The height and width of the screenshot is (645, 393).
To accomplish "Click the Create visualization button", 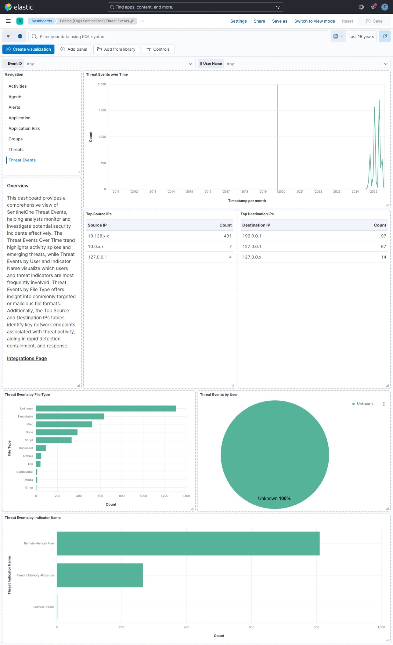I will pos(28,49).
